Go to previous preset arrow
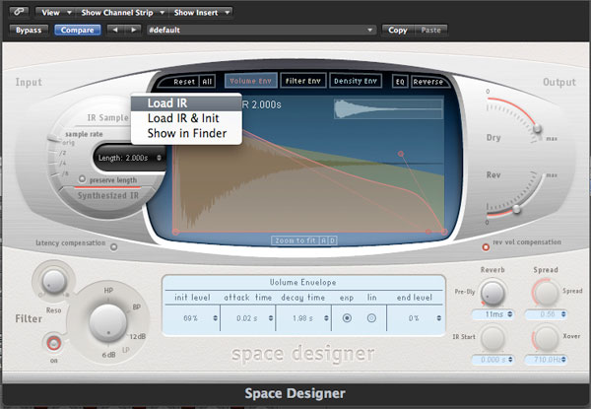591x409 pixels. click(115, 30)
